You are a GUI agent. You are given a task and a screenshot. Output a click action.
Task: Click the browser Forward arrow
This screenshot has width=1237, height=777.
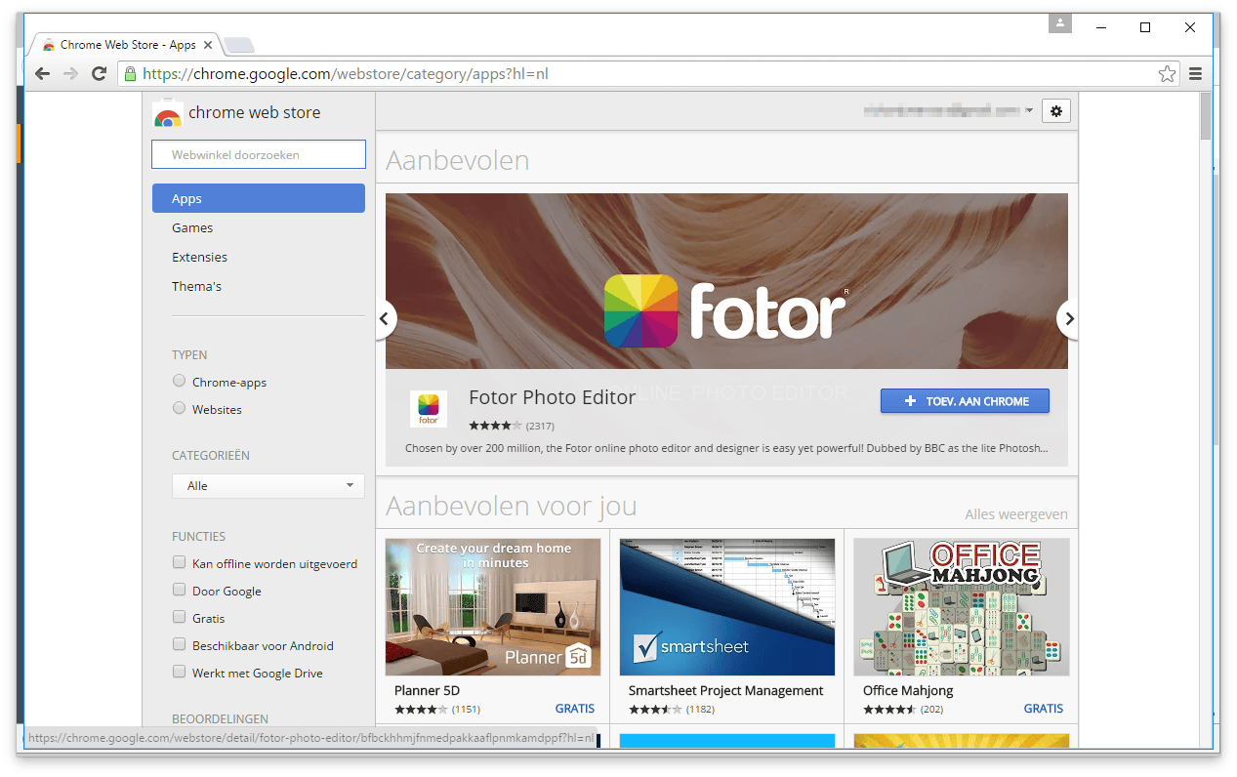tap(70, 74)
